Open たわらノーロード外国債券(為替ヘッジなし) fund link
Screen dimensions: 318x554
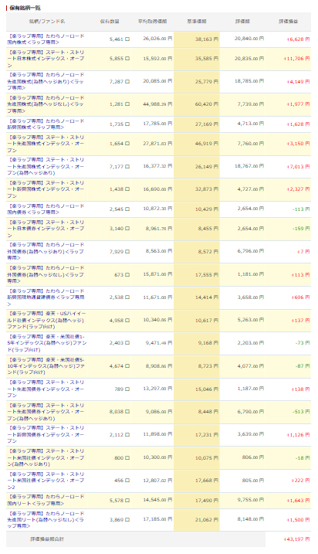[46, 274]
